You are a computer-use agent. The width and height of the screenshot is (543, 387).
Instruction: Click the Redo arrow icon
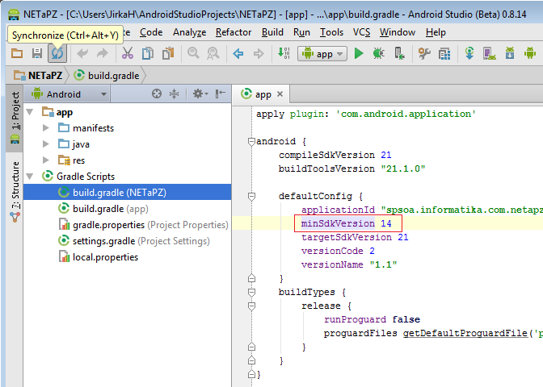(x=102, y=53)
